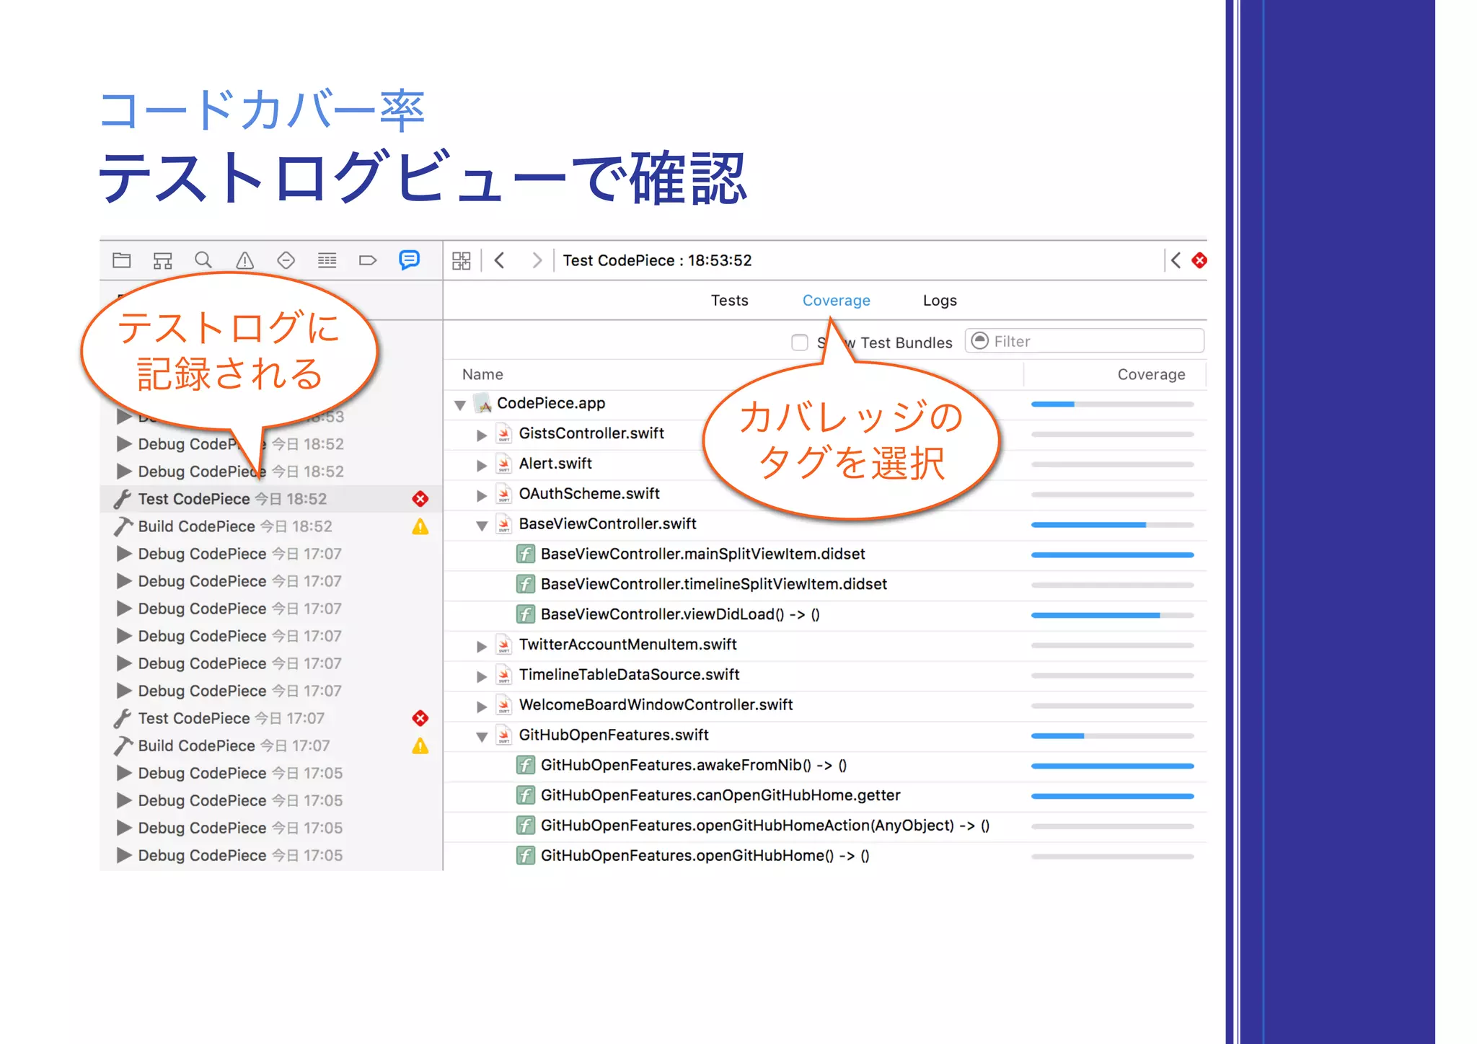Select the BaseViewController.mainSplitViewItem.didset row

tap(825, 554)
